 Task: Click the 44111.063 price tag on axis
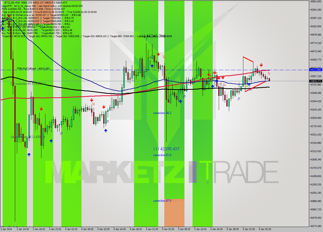[x=315, y=70]
